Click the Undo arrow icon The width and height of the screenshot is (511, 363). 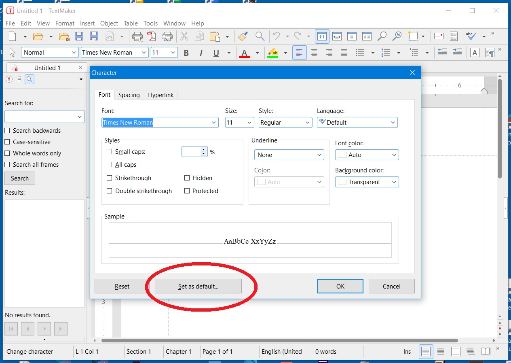click(277, 36)
